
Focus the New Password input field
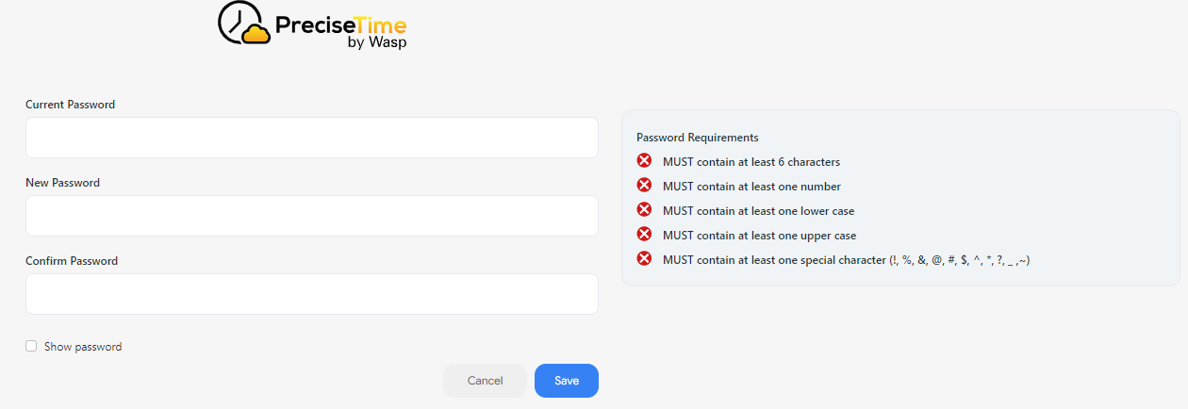point(311,216)
